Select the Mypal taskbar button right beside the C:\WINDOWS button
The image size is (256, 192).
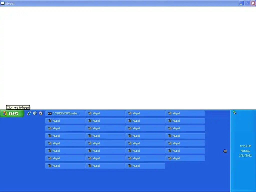pos(105,113)
